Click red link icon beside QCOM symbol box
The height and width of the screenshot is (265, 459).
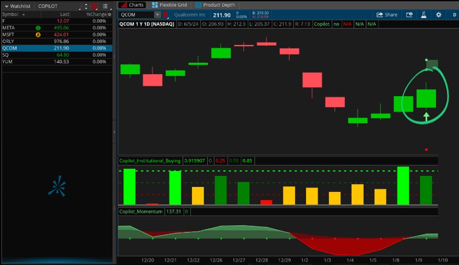click(167, 15)
